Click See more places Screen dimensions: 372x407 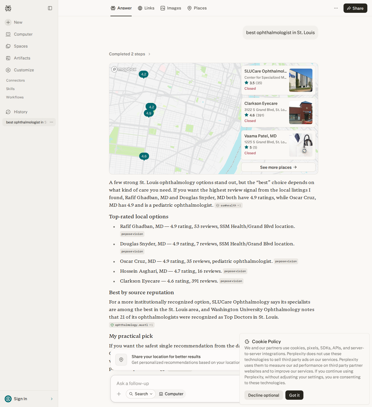(x=278, y=167)
